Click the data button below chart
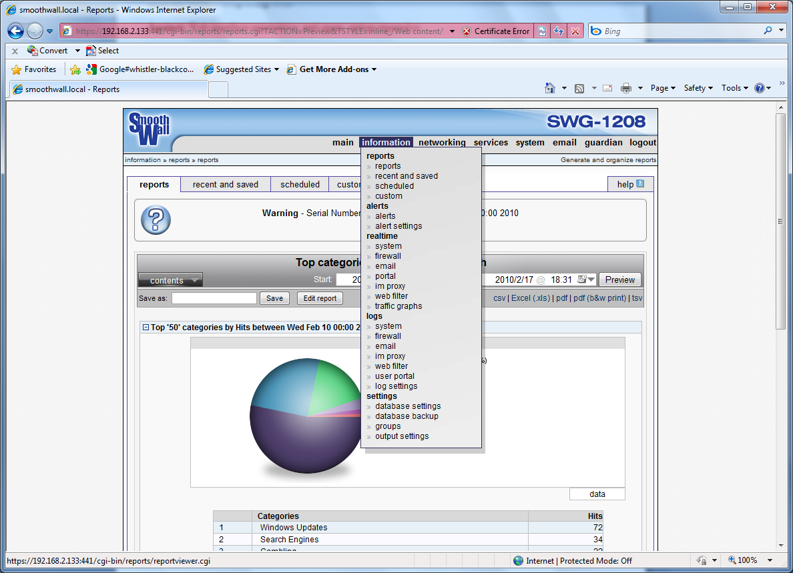Screen dimensions: 793x573 [597, 494]
